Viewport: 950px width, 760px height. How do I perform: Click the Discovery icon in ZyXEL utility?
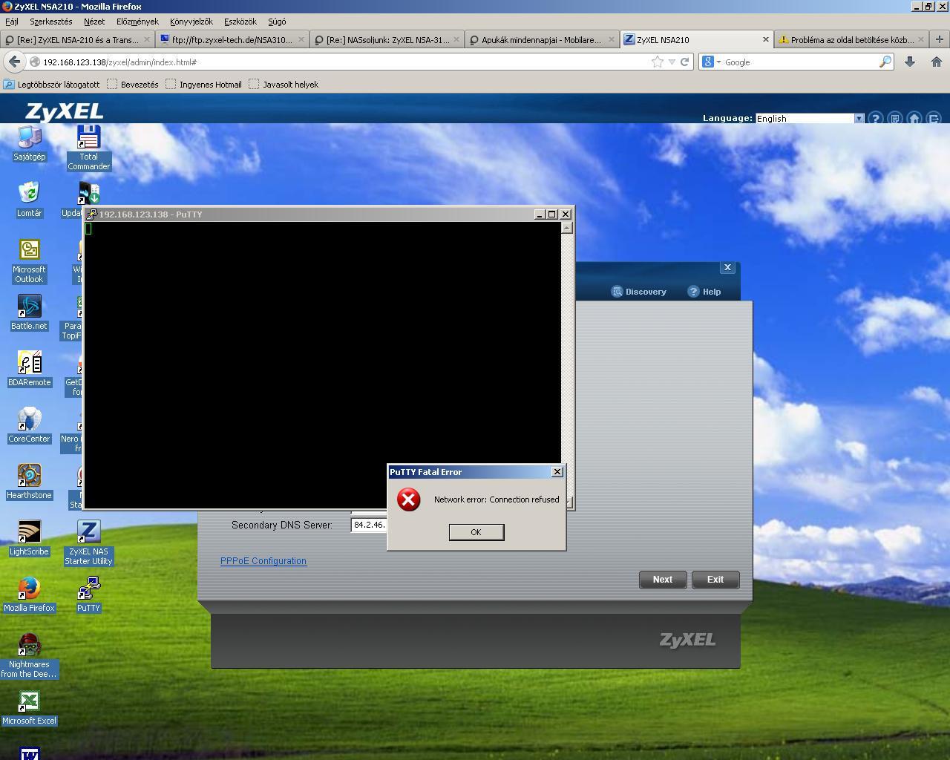[x=617, y=292]
